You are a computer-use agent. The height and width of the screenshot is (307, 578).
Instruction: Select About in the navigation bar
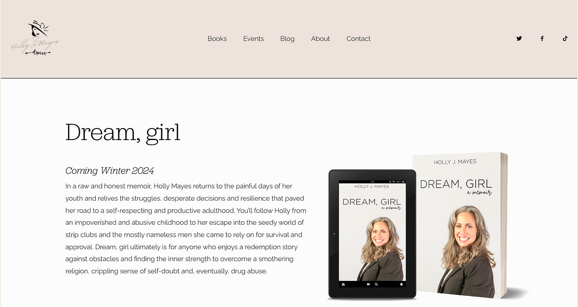(x=320, y=38)
